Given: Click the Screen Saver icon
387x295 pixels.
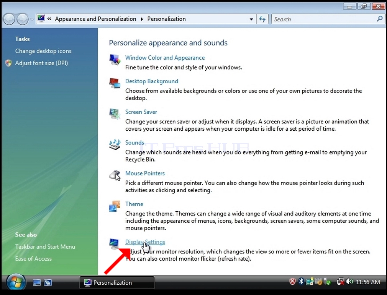Looking at the screenshot, I should coord(115,113).
